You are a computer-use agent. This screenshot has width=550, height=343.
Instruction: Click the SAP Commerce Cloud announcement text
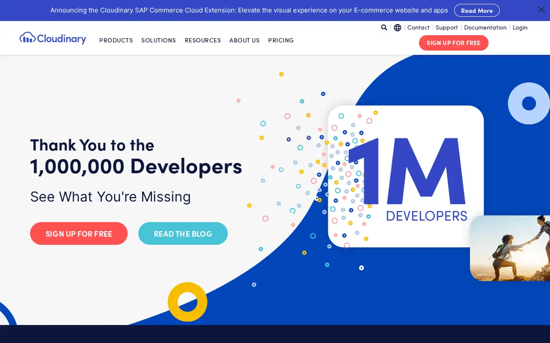(249, 10)
